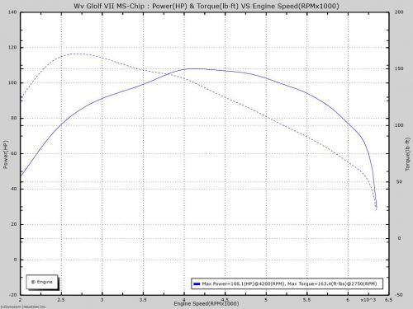
Task: Click the '-50' tick on torque axis
Action: 398,295
